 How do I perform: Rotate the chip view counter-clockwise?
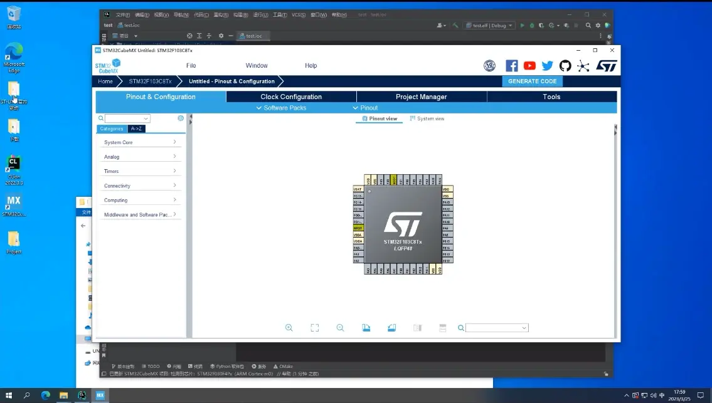pos(391,328)
